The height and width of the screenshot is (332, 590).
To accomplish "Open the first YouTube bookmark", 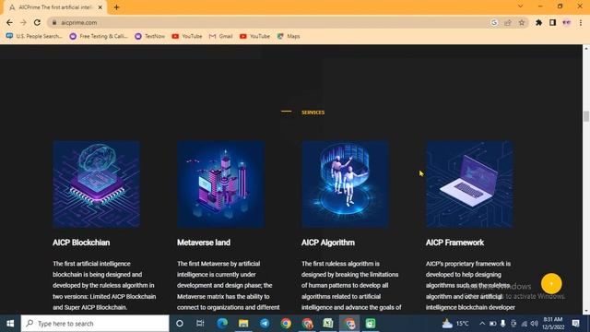I will 187,36.
